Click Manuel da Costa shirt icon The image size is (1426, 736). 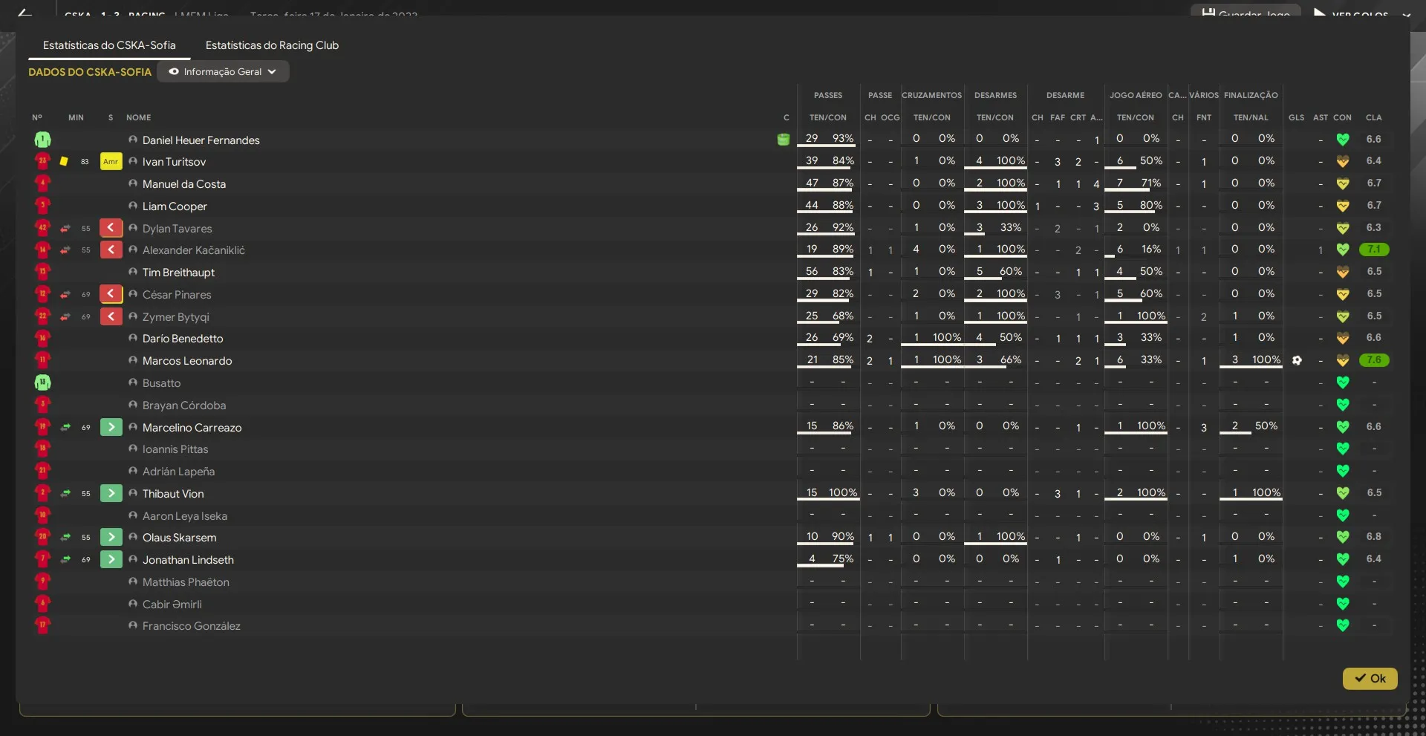42,183
